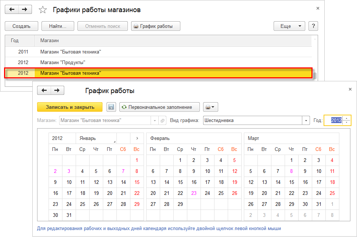Increase the Год value with up spinner
Image resolution: width=357 pixels, height=237 pixels.
[347, 118]
